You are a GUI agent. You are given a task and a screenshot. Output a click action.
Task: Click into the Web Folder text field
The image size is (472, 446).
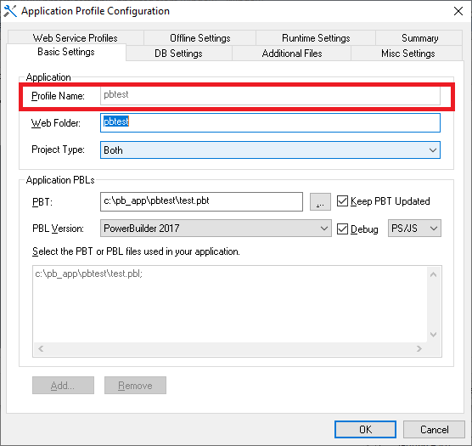point(270,122)
